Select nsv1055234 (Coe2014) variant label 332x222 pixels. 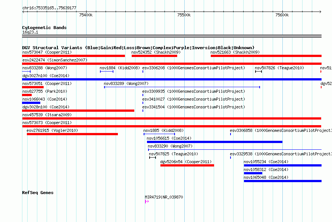[266, 162]
